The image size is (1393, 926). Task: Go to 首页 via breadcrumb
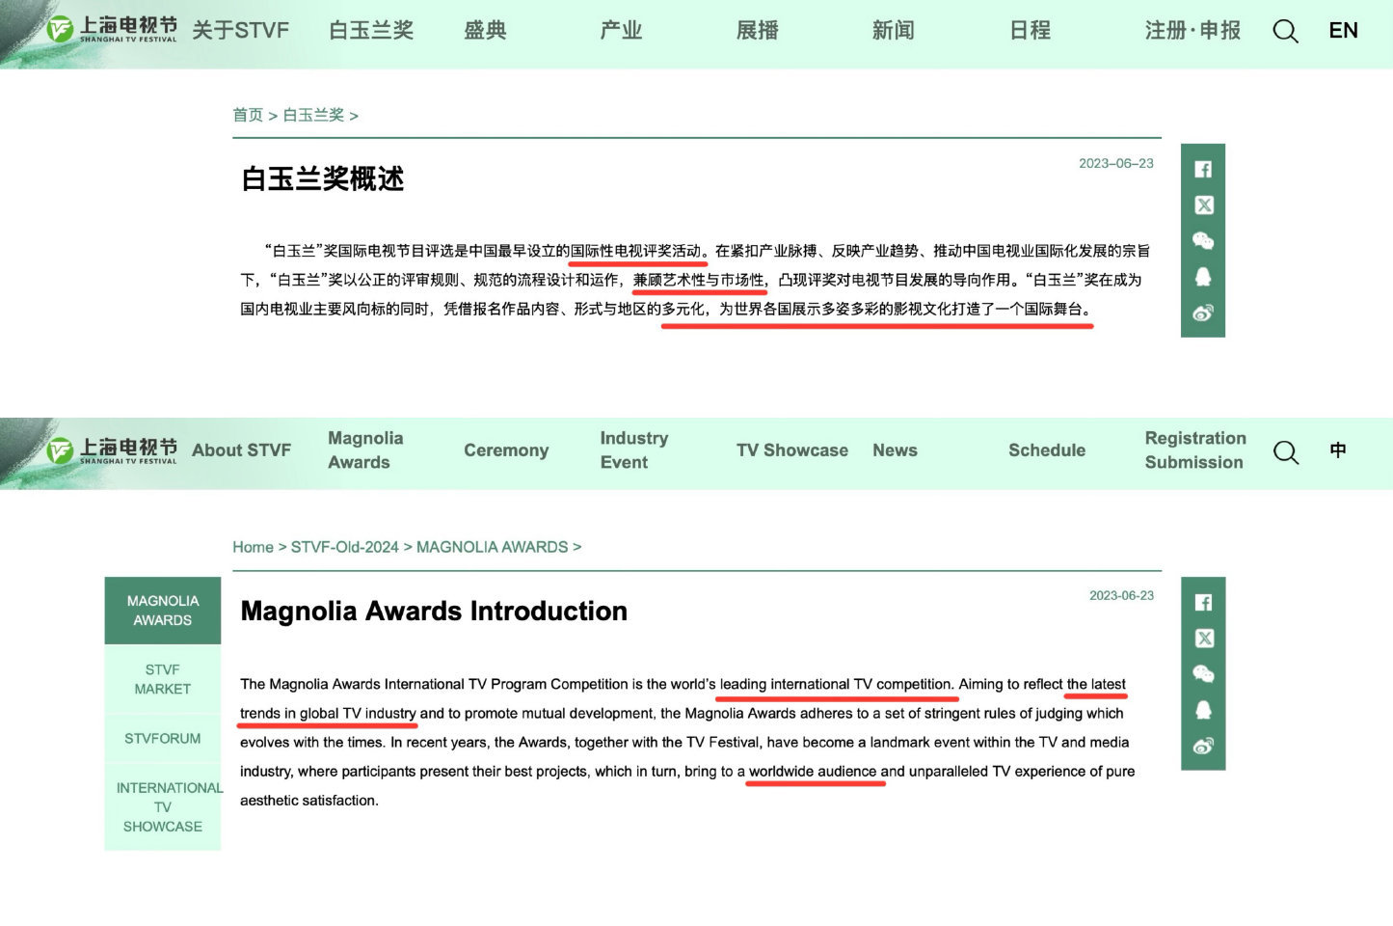pos(248,116)
